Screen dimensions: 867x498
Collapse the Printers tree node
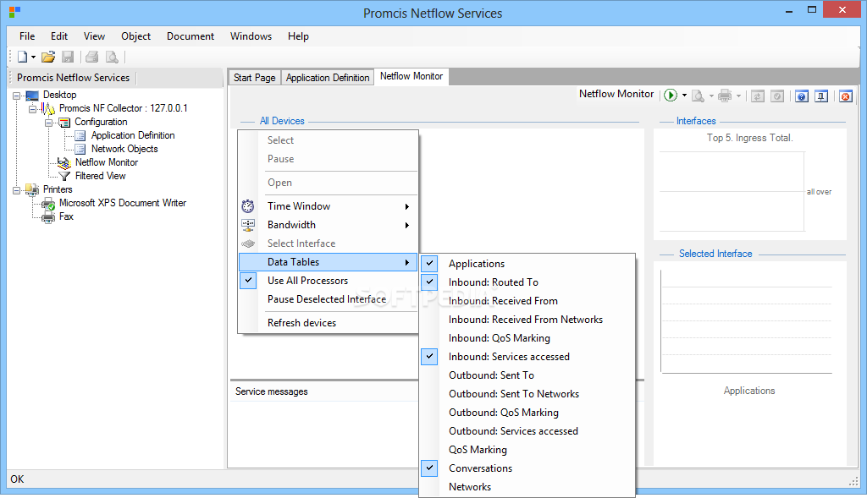click(x=17, y=190)
